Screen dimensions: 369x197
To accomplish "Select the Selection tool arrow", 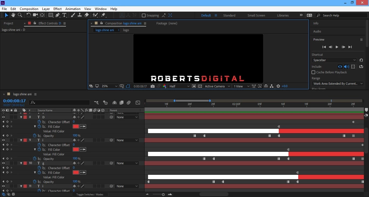I will [7, 15].
